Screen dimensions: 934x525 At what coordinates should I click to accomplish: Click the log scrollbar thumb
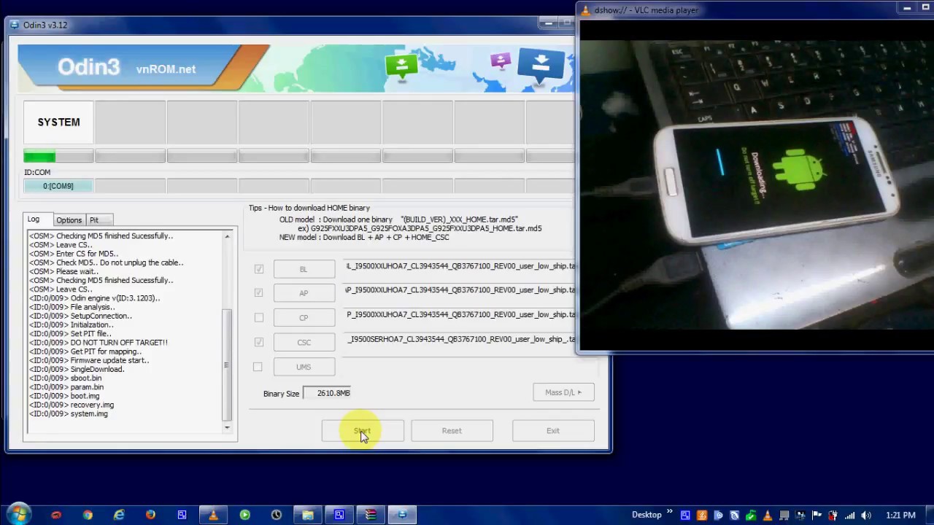pyautogui.click(x=227, y=365)
